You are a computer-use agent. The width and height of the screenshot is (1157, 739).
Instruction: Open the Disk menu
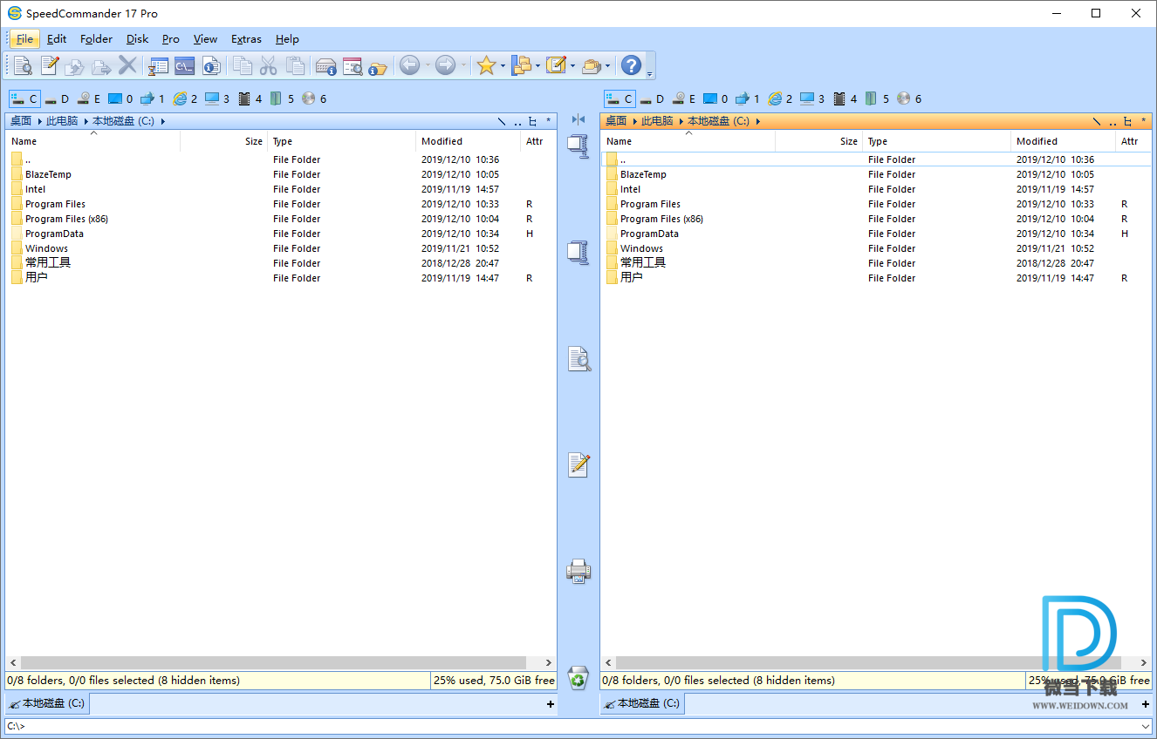point(137,39)
